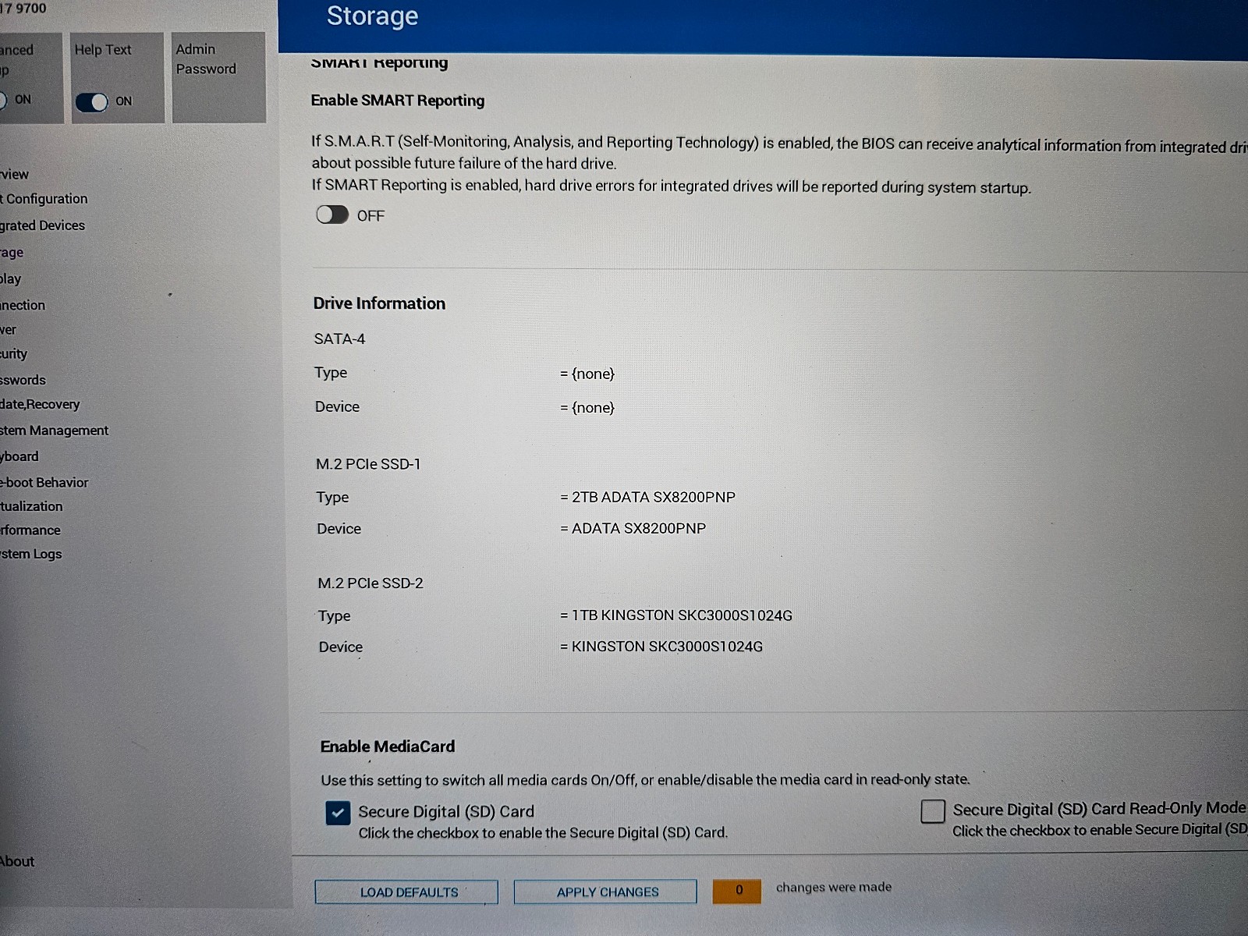Viewport: 1248px width, 936px height.
Task: Open the Keyboard menu item
Action: click(19, 456)
